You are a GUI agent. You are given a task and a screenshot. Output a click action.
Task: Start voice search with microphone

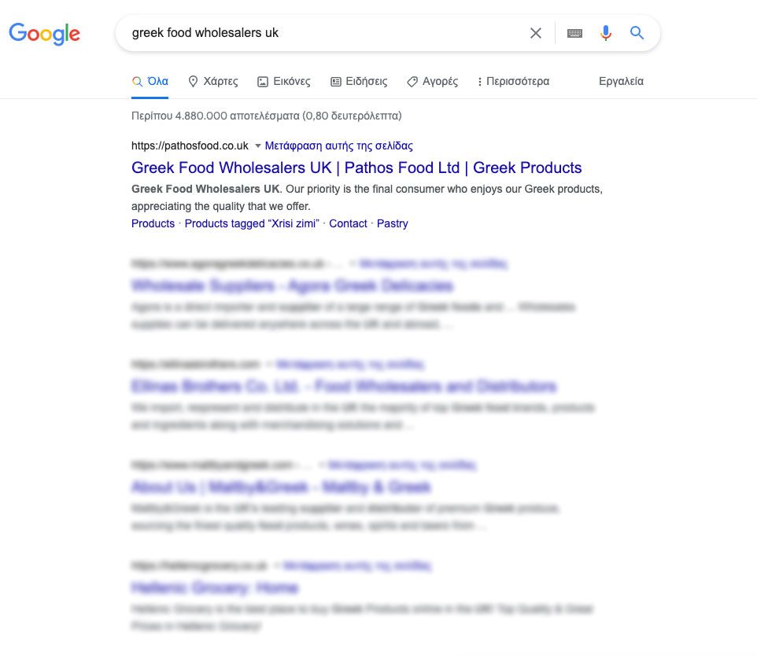click(605, 33)
